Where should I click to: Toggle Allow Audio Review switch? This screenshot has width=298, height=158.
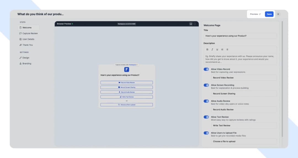click(x=206, y=101)
